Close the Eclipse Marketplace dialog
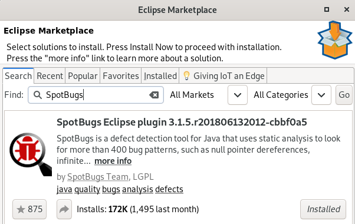 346,9
